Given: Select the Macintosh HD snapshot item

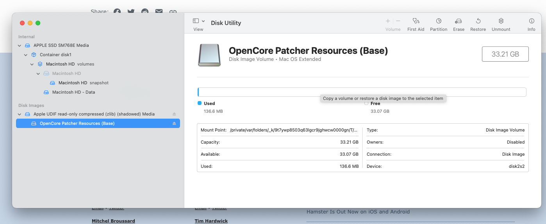Looking at the screenshot, I should (73, 83).
